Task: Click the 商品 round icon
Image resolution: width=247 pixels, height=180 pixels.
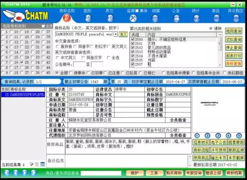Action: (x=216, y=18)
